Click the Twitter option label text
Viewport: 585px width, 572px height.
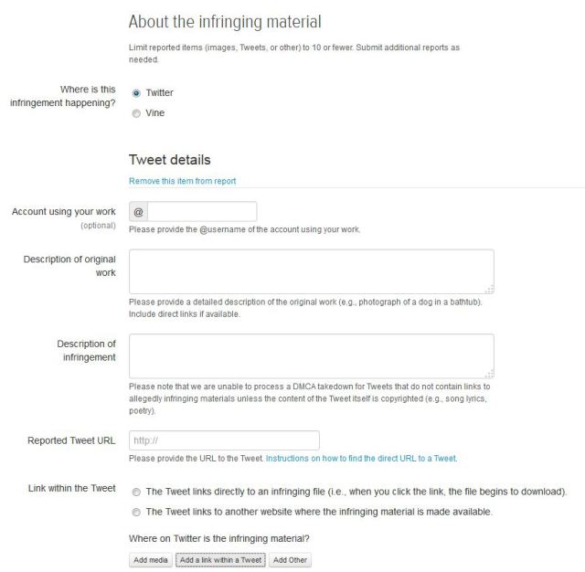(160, 93)
